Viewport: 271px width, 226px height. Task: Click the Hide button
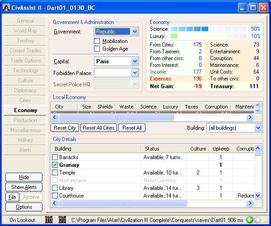(x=24, y=177)
